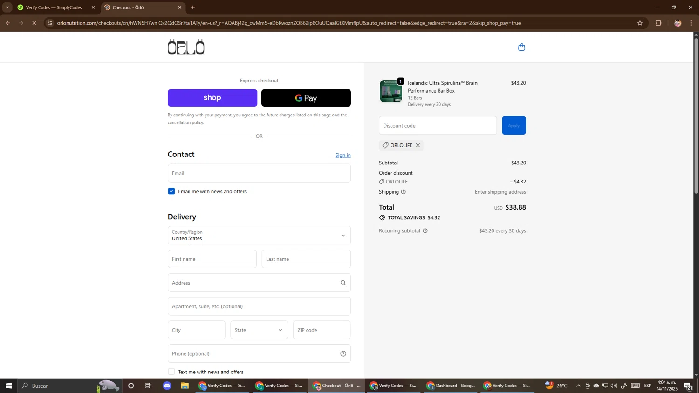
Task: Click the Sign in link
Action: 343,155
